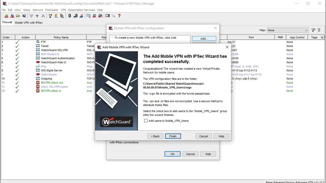Click the blue funnel manage filters icon

(x=319, y=30)
